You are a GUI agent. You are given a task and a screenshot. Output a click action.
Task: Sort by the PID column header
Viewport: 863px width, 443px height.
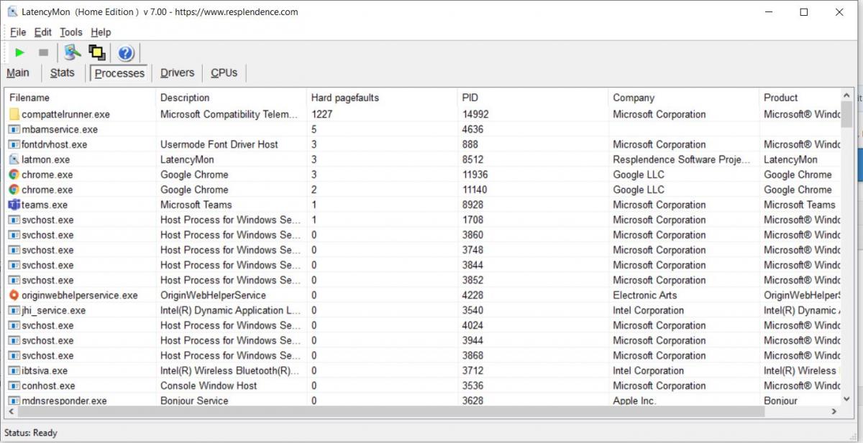click(x=533, y=98)
